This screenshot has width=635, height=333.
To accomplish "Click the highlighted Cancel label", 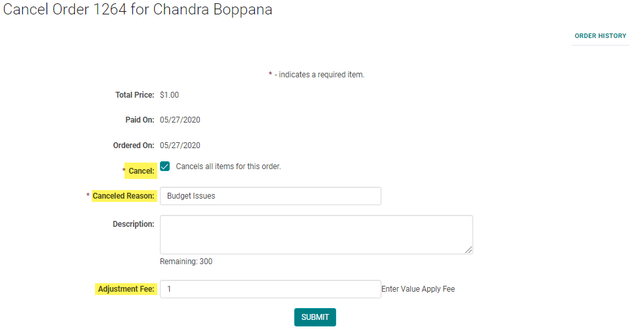I will pos(142,171).
